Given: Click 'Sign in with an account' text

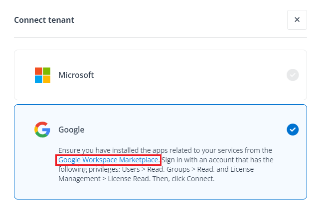Looking at the screenshot, I should (x=199, y=160).
